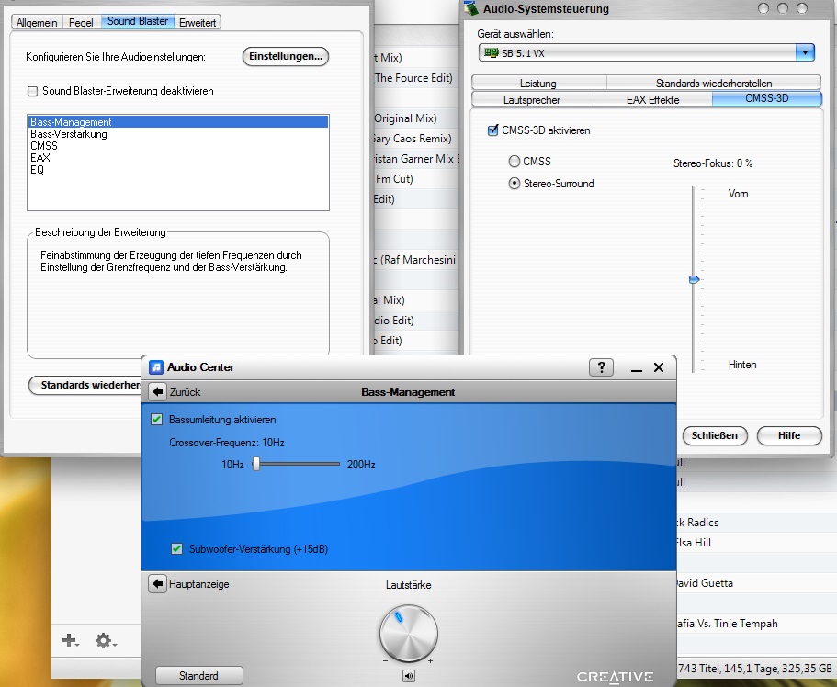
Task: Select EAX in the extensions list
Action: pyautogui.click(x=177, y=157)
